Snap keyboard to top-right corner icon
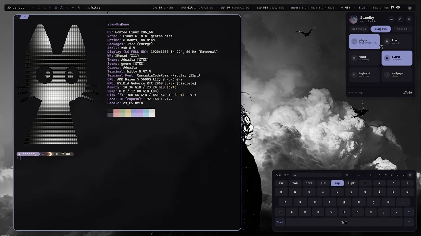 (386, 175)
